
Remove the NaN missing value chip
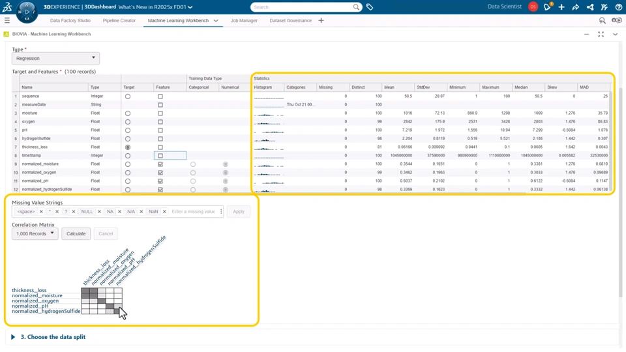click(x=164, y=211)
